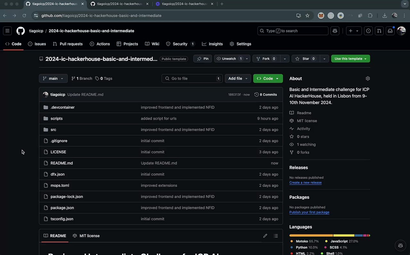
Task: Go to the Pull requests tab
Action: [68, 44]
